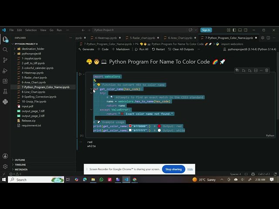Open the Go menu
This screenshot has width=279, height=209.
[x=51, y=30]
